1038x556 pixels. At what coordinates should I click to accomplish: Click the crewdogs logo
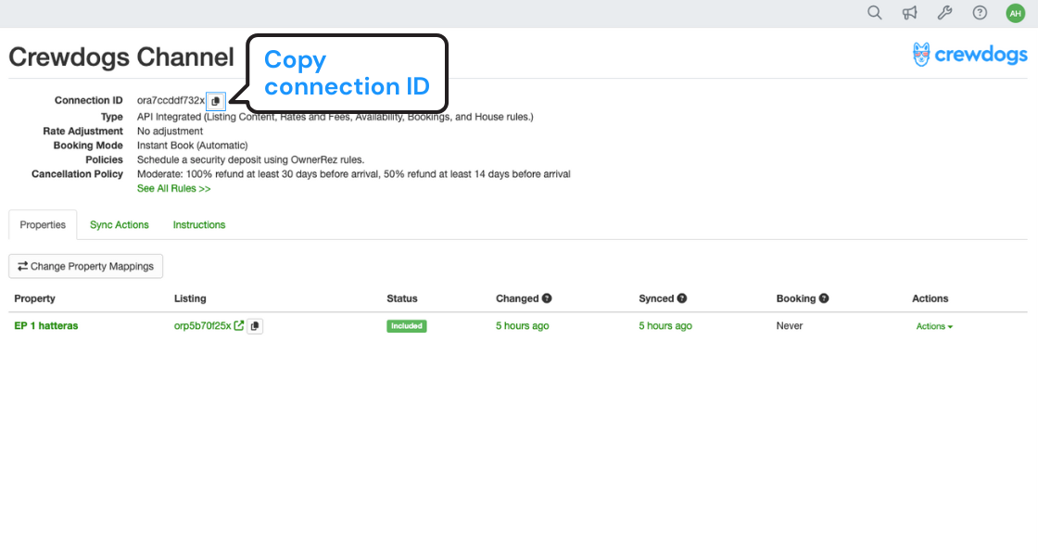pos(969,55)
